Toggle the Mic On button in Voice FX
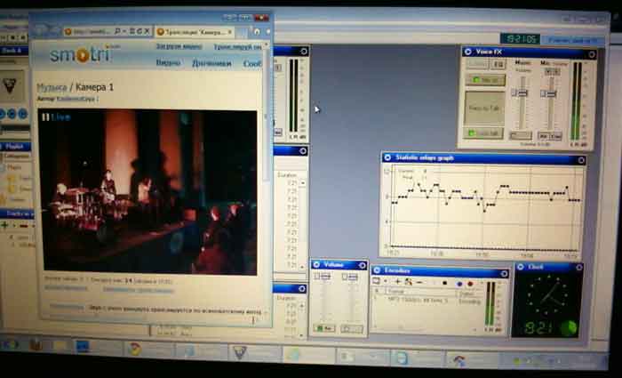Viewport: 622px width, 378px height. (x=485, y=80)
